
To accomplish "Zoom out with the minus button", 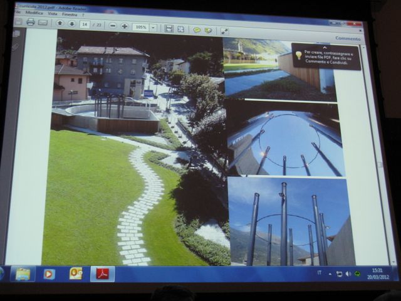I will (x=113, y=26).
